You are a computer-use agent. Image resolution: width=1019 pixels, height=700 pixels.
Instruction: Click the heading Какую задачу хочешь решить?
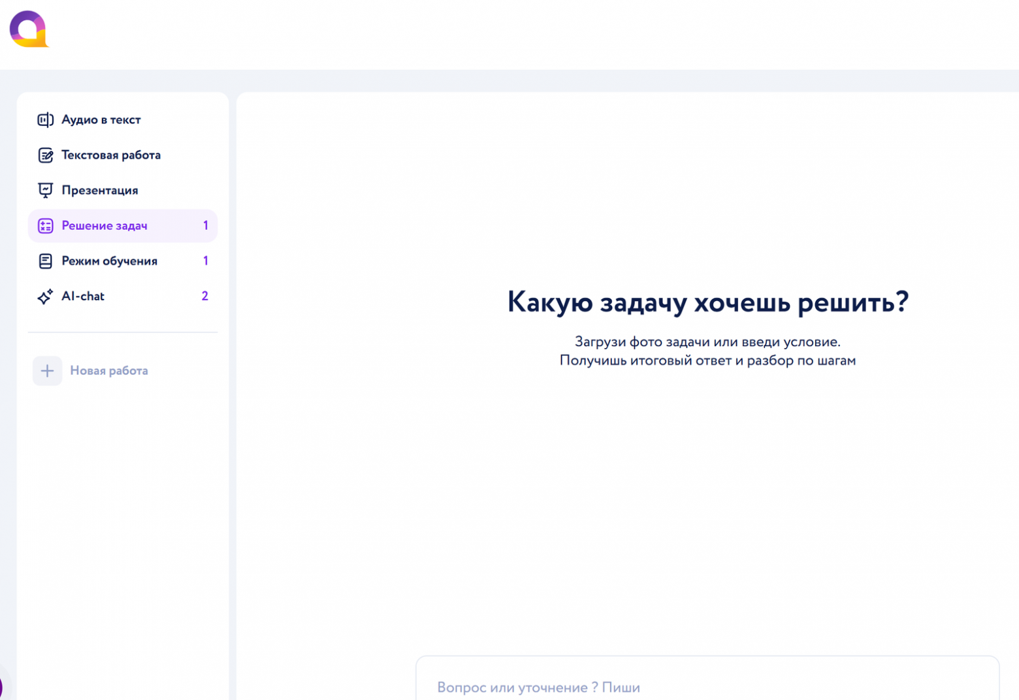708,302
